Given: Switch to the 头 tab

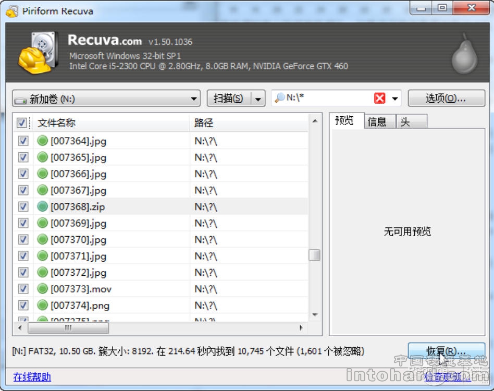Looking at the screenshot, I should click(405, 121).
